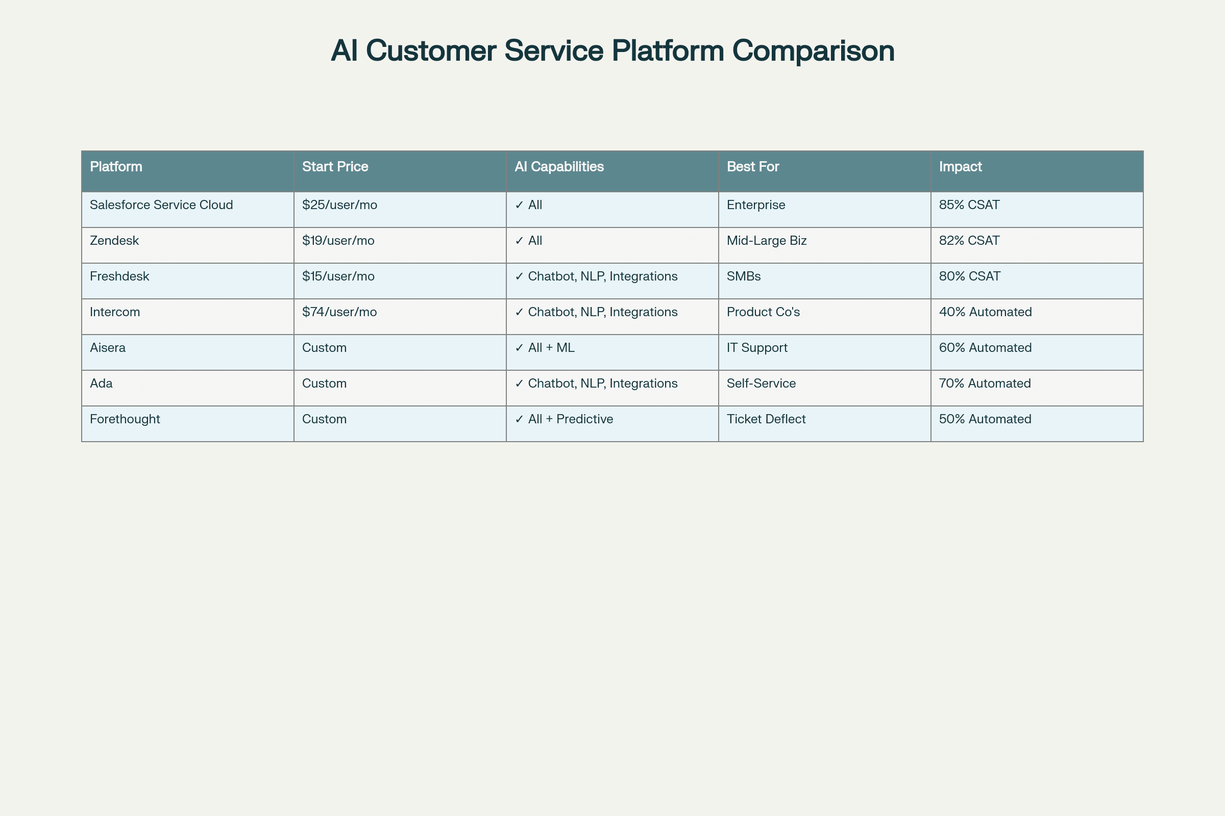The height and width of the screenshot is (816, 1225).
Task: Click the 'Custom' price in Aisera row
Action: click(400, 352)
